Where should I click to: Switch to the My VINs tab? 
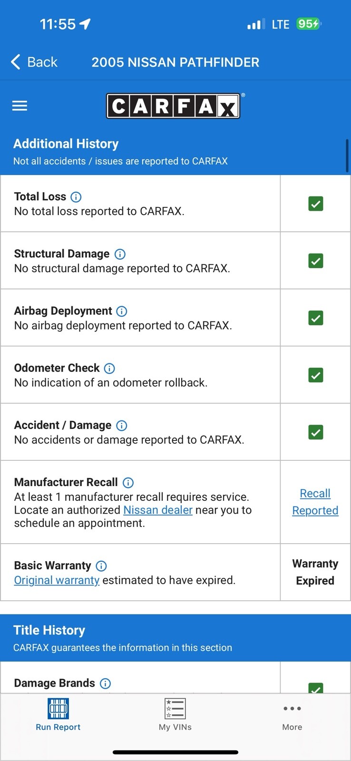[175, 714]
